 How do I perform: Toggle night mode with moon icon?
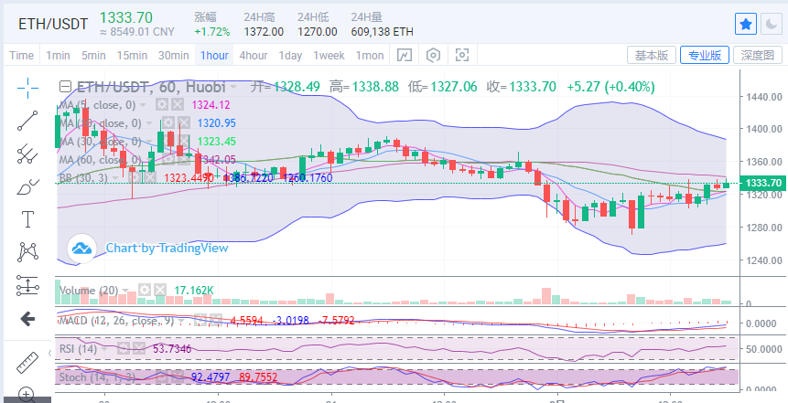(771, 24)
